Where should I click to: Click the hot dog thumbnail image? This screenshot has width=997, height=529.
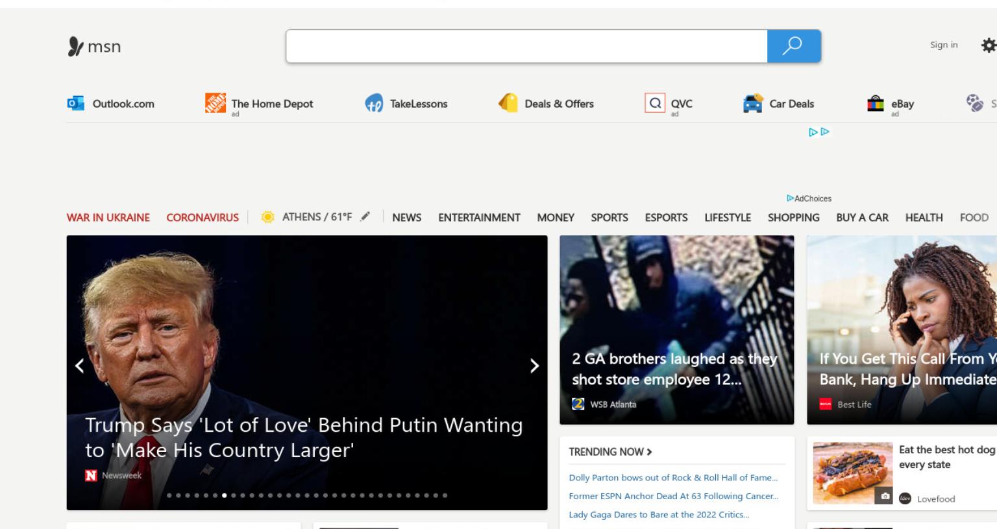coord(852,473)
